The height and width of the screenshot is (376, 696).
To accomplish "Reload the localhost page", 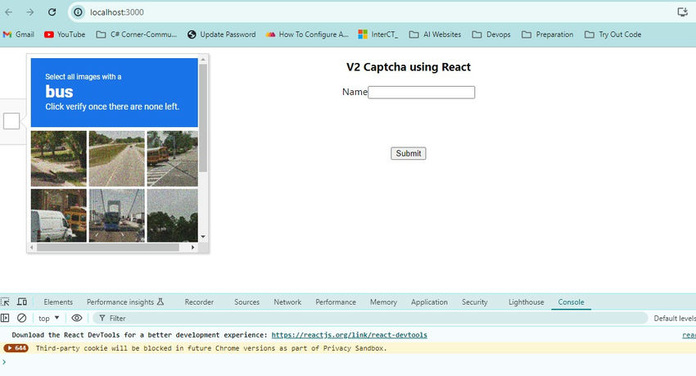I will coord(52,12).
